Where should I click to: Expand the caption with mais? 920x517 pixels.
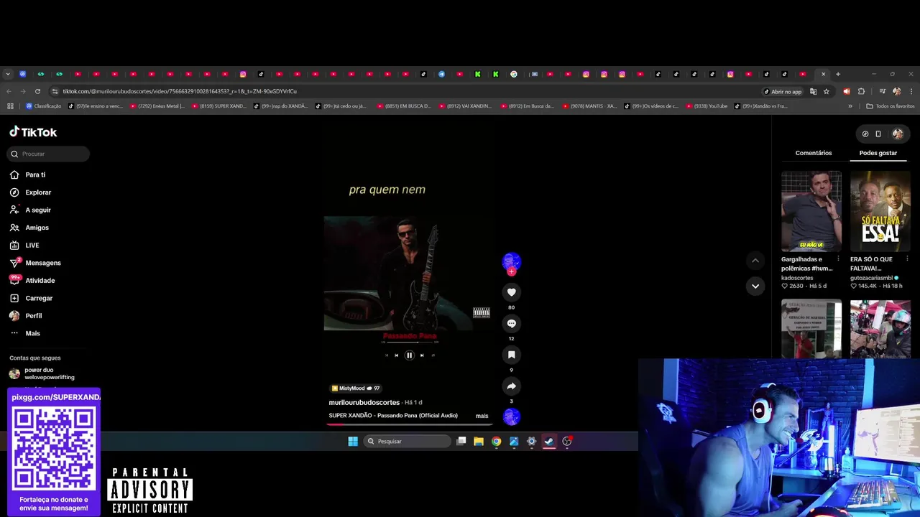click(x=482, y=416)
